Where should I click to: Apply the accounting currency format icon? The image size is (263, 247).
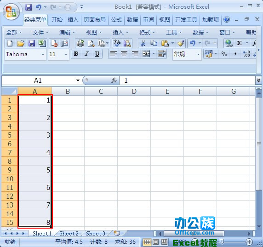coord(209,54)
